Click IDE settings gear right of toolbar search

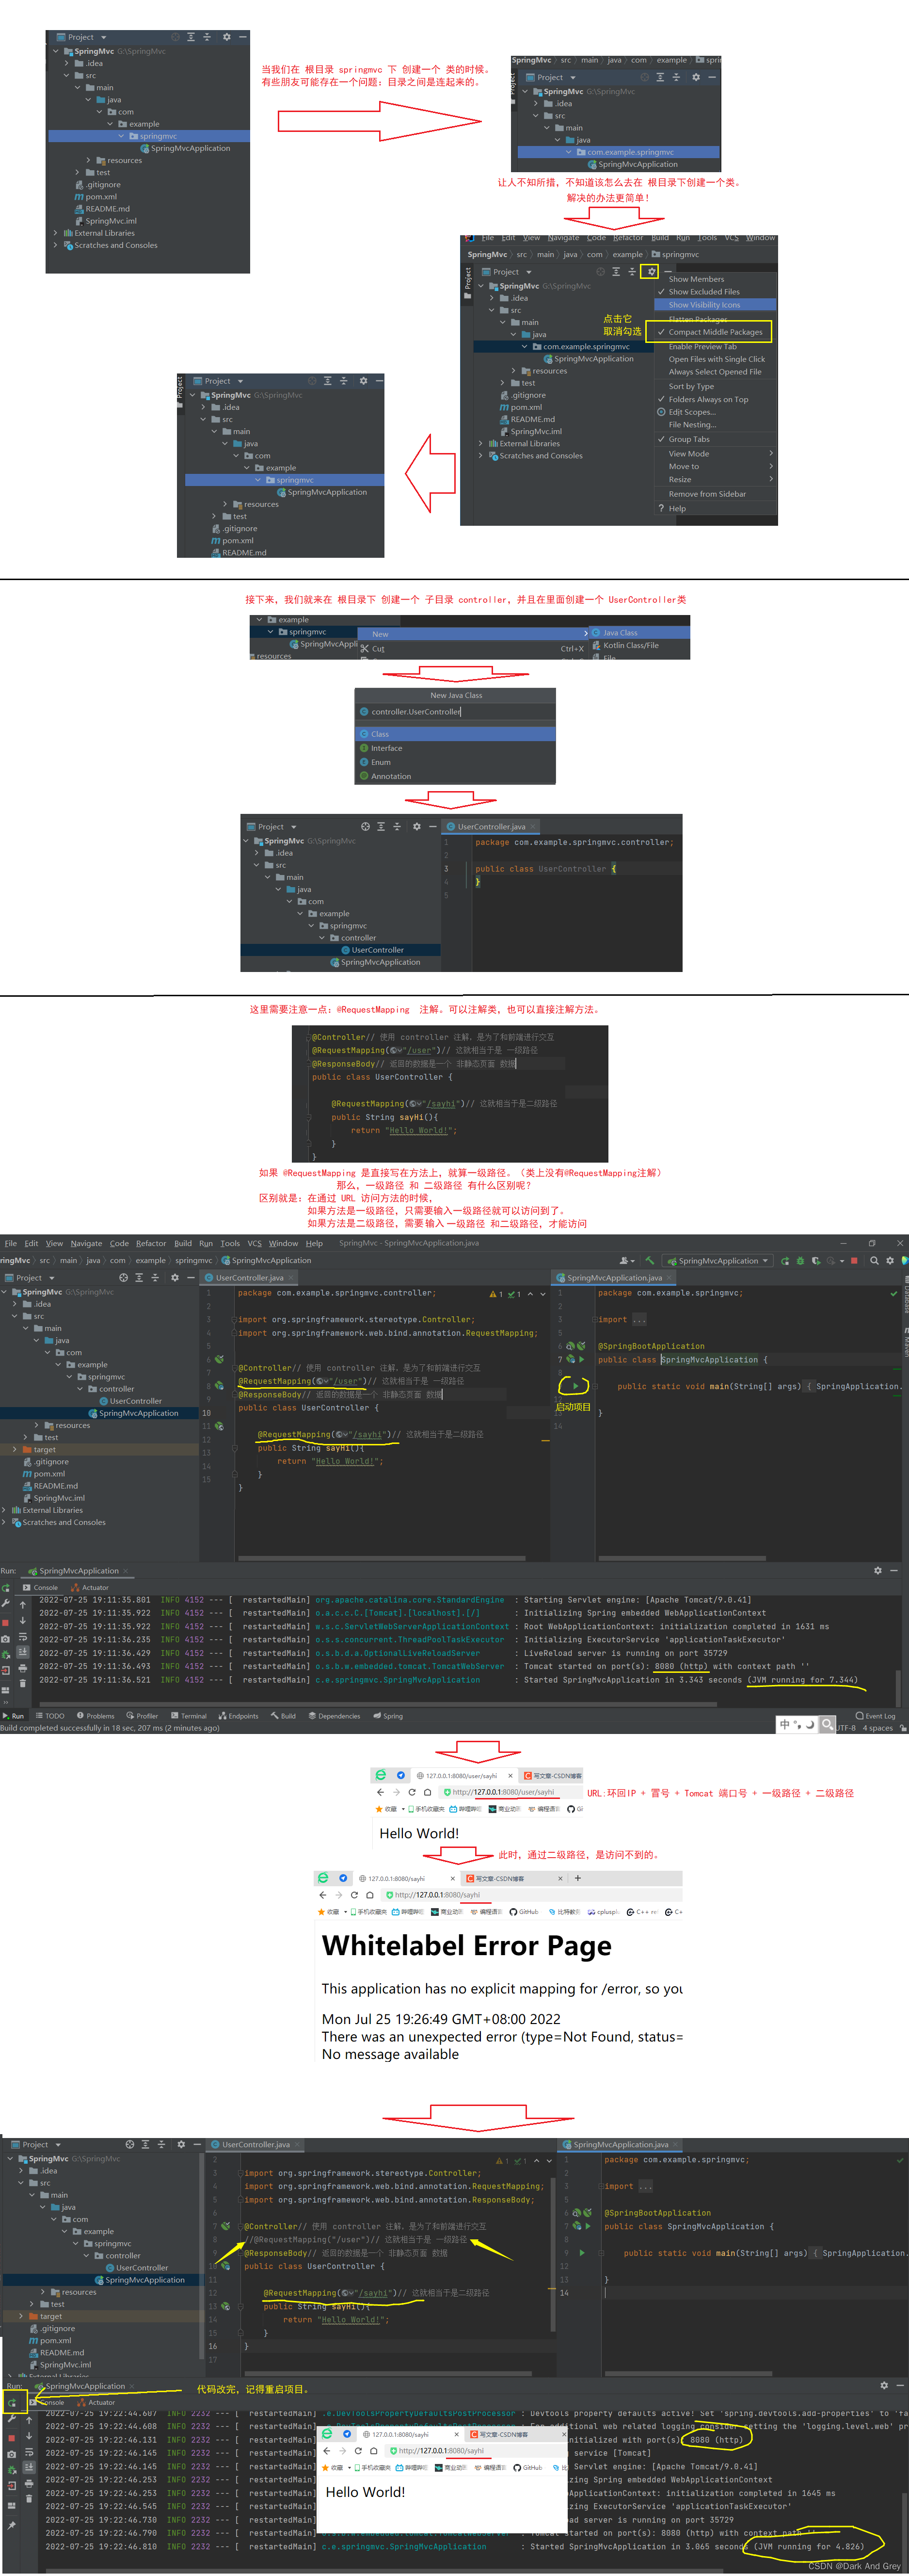890,1260
